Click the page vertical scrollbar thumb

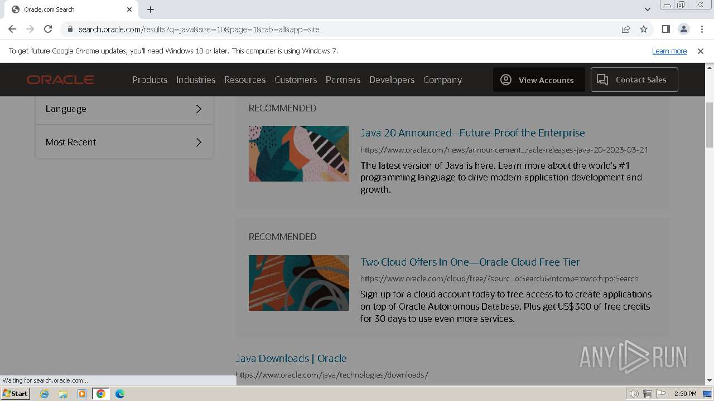(710, 125)
